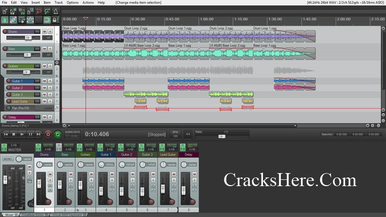
Task: Toggle the padlock locking icon
Action: (55, 20)
